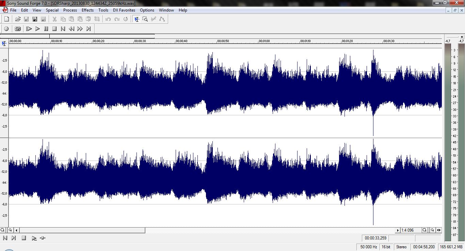Click Play Normal mode button in data window

coord(34,238)
